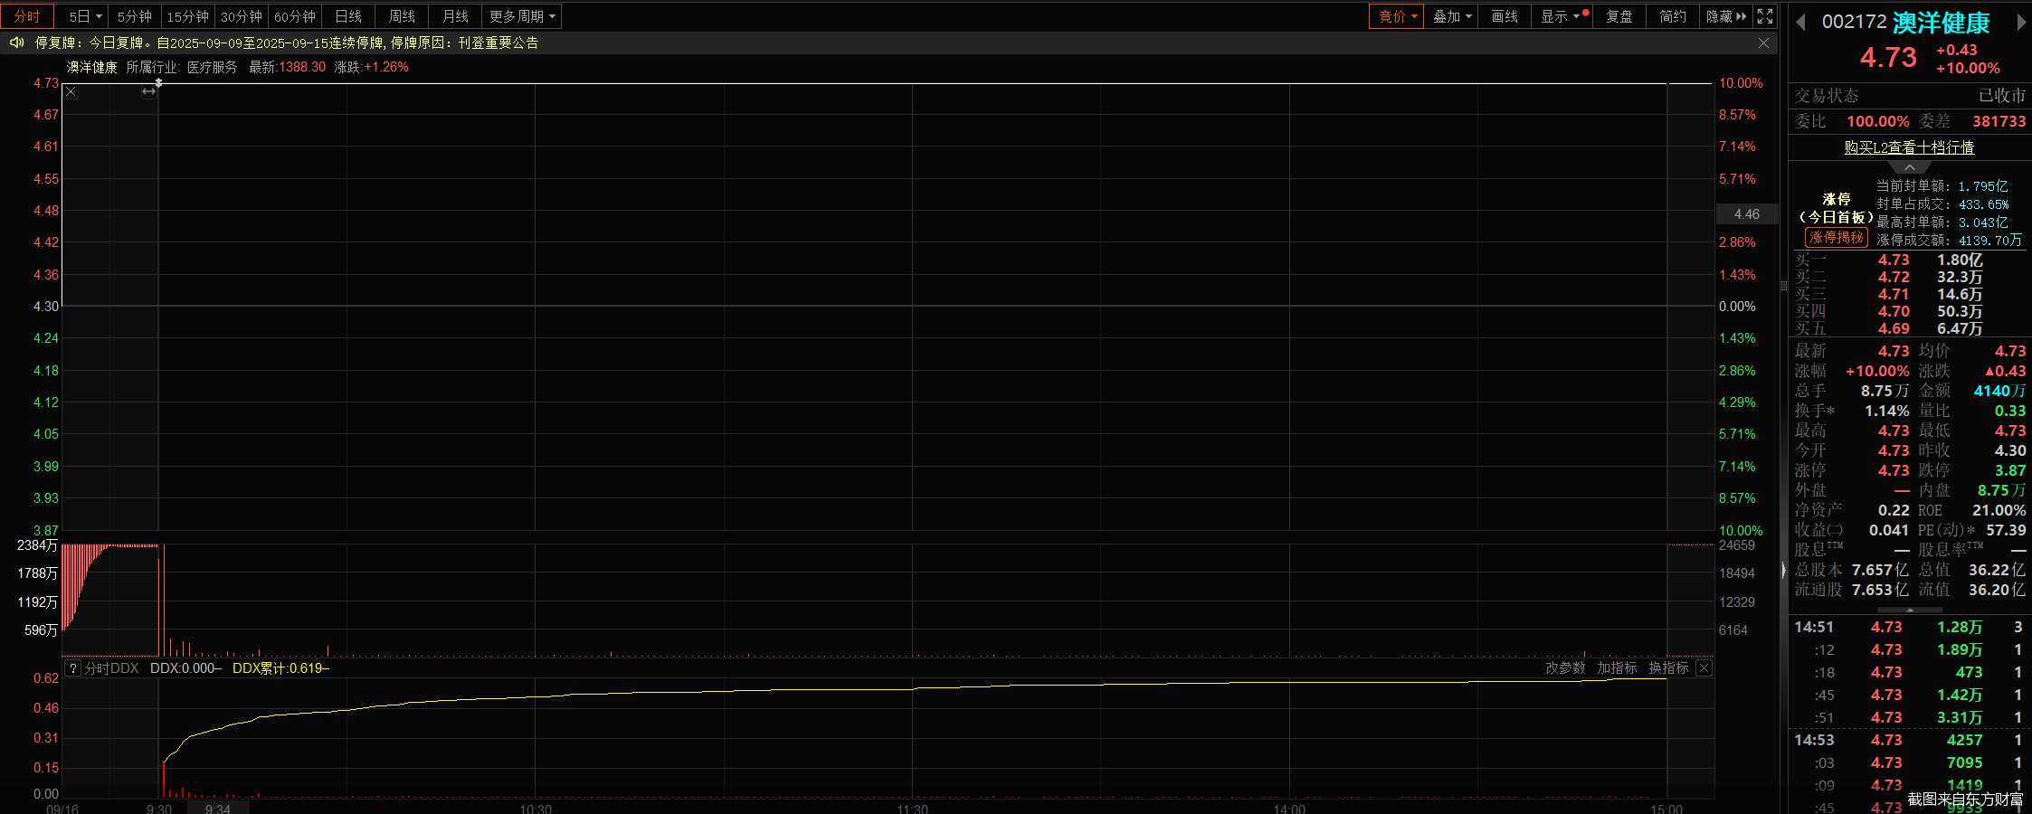Click the DDX indicator help question mark

(73, 668)
